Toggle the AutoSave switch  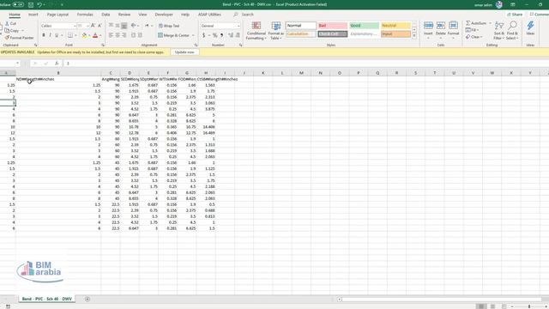coord(18,5)
